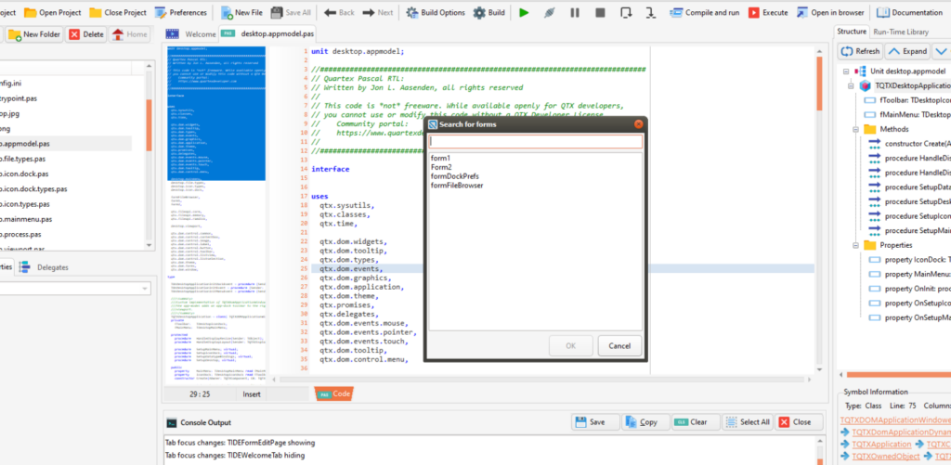
Task: Collapse the Methods folder node
Action: [855, 129]
